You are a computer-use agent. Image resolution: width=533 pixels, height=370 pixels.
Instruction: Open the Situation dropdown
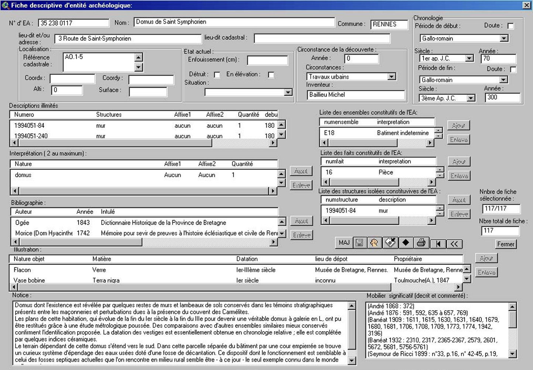pyautogui.click(x=288, y=92)
